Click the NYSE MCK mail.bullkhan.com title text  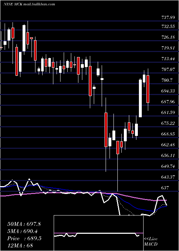pyautogui.click(x=29, y=4)
